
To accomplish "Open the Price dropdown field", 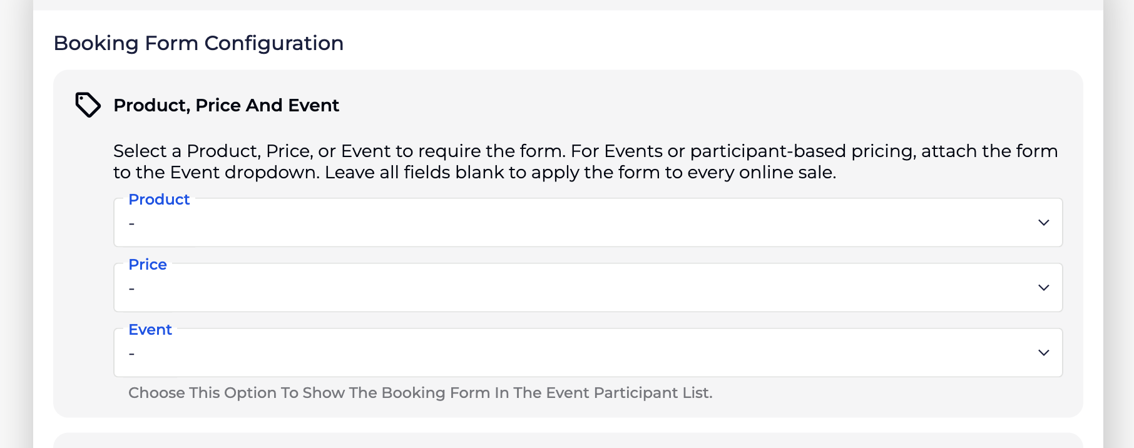I will pyautogui.click(x=587, y=288).
